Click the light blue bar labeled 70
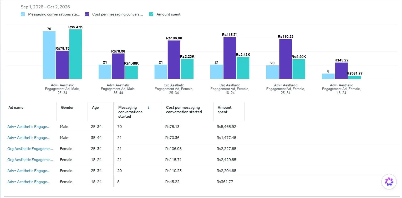This screenshot has width=402, height=198. click(49, 55)
